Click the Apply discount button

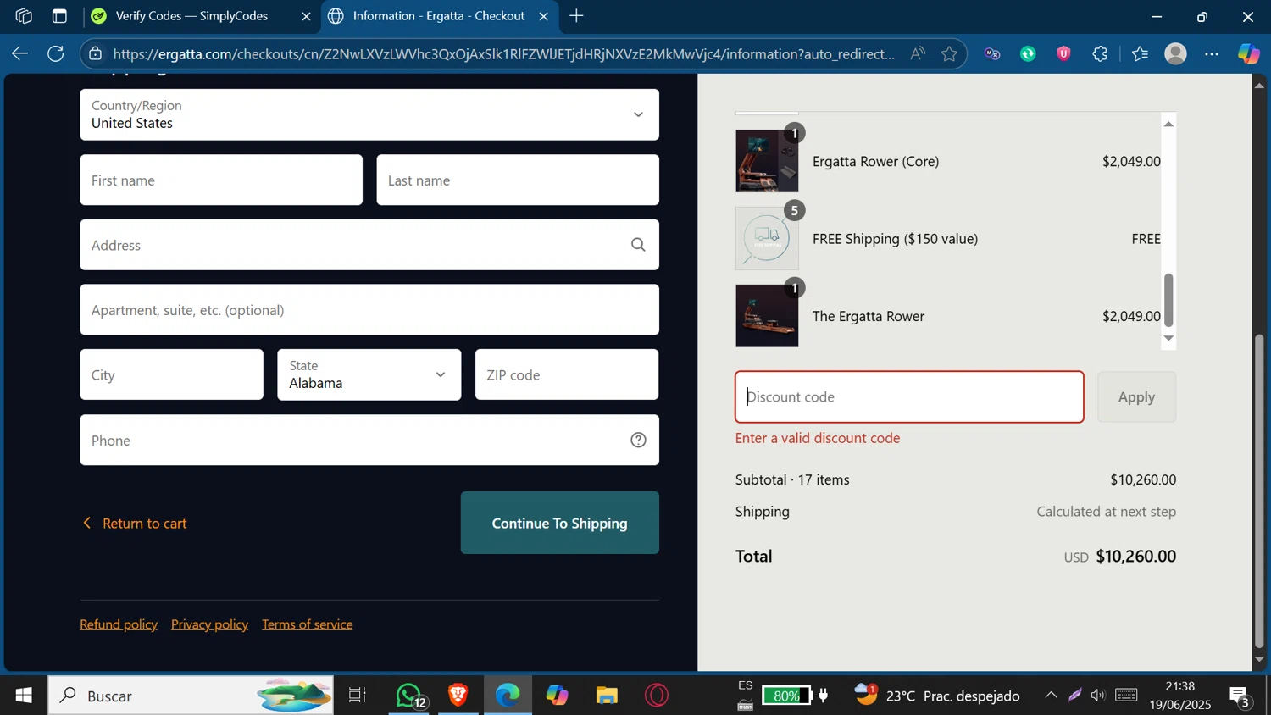[x=1136, y=396]
